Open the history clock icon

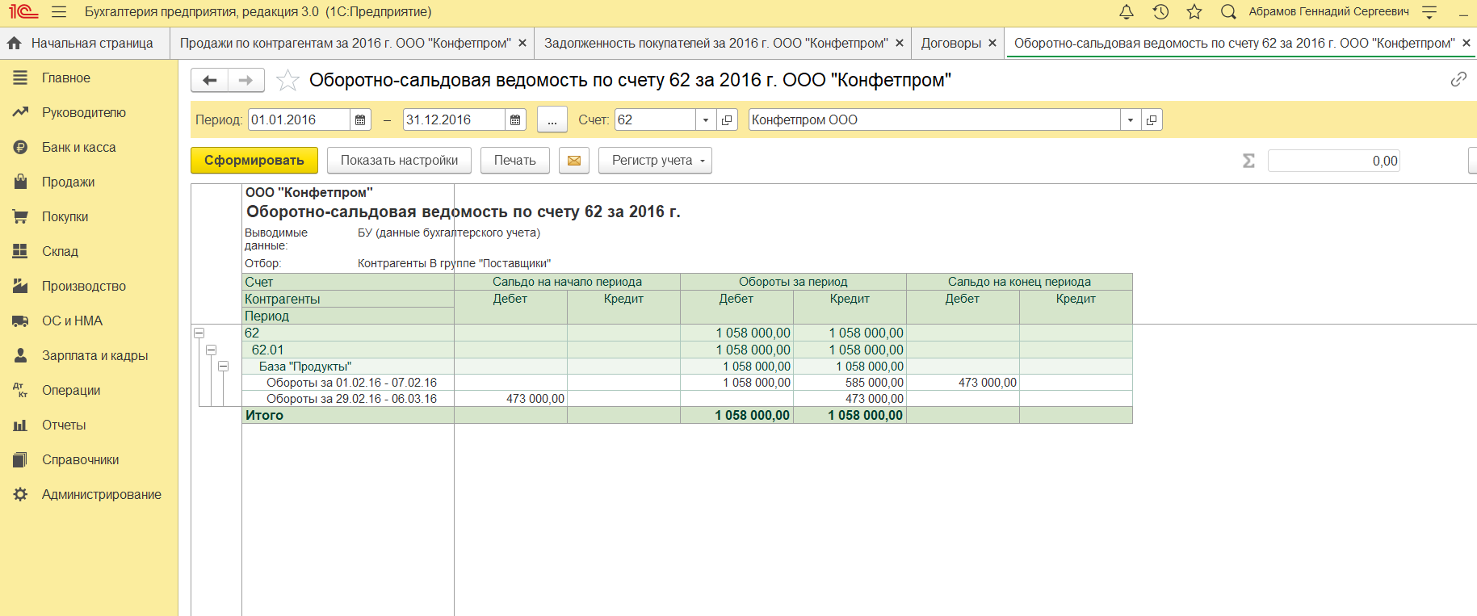click(x=1160, y=12)
